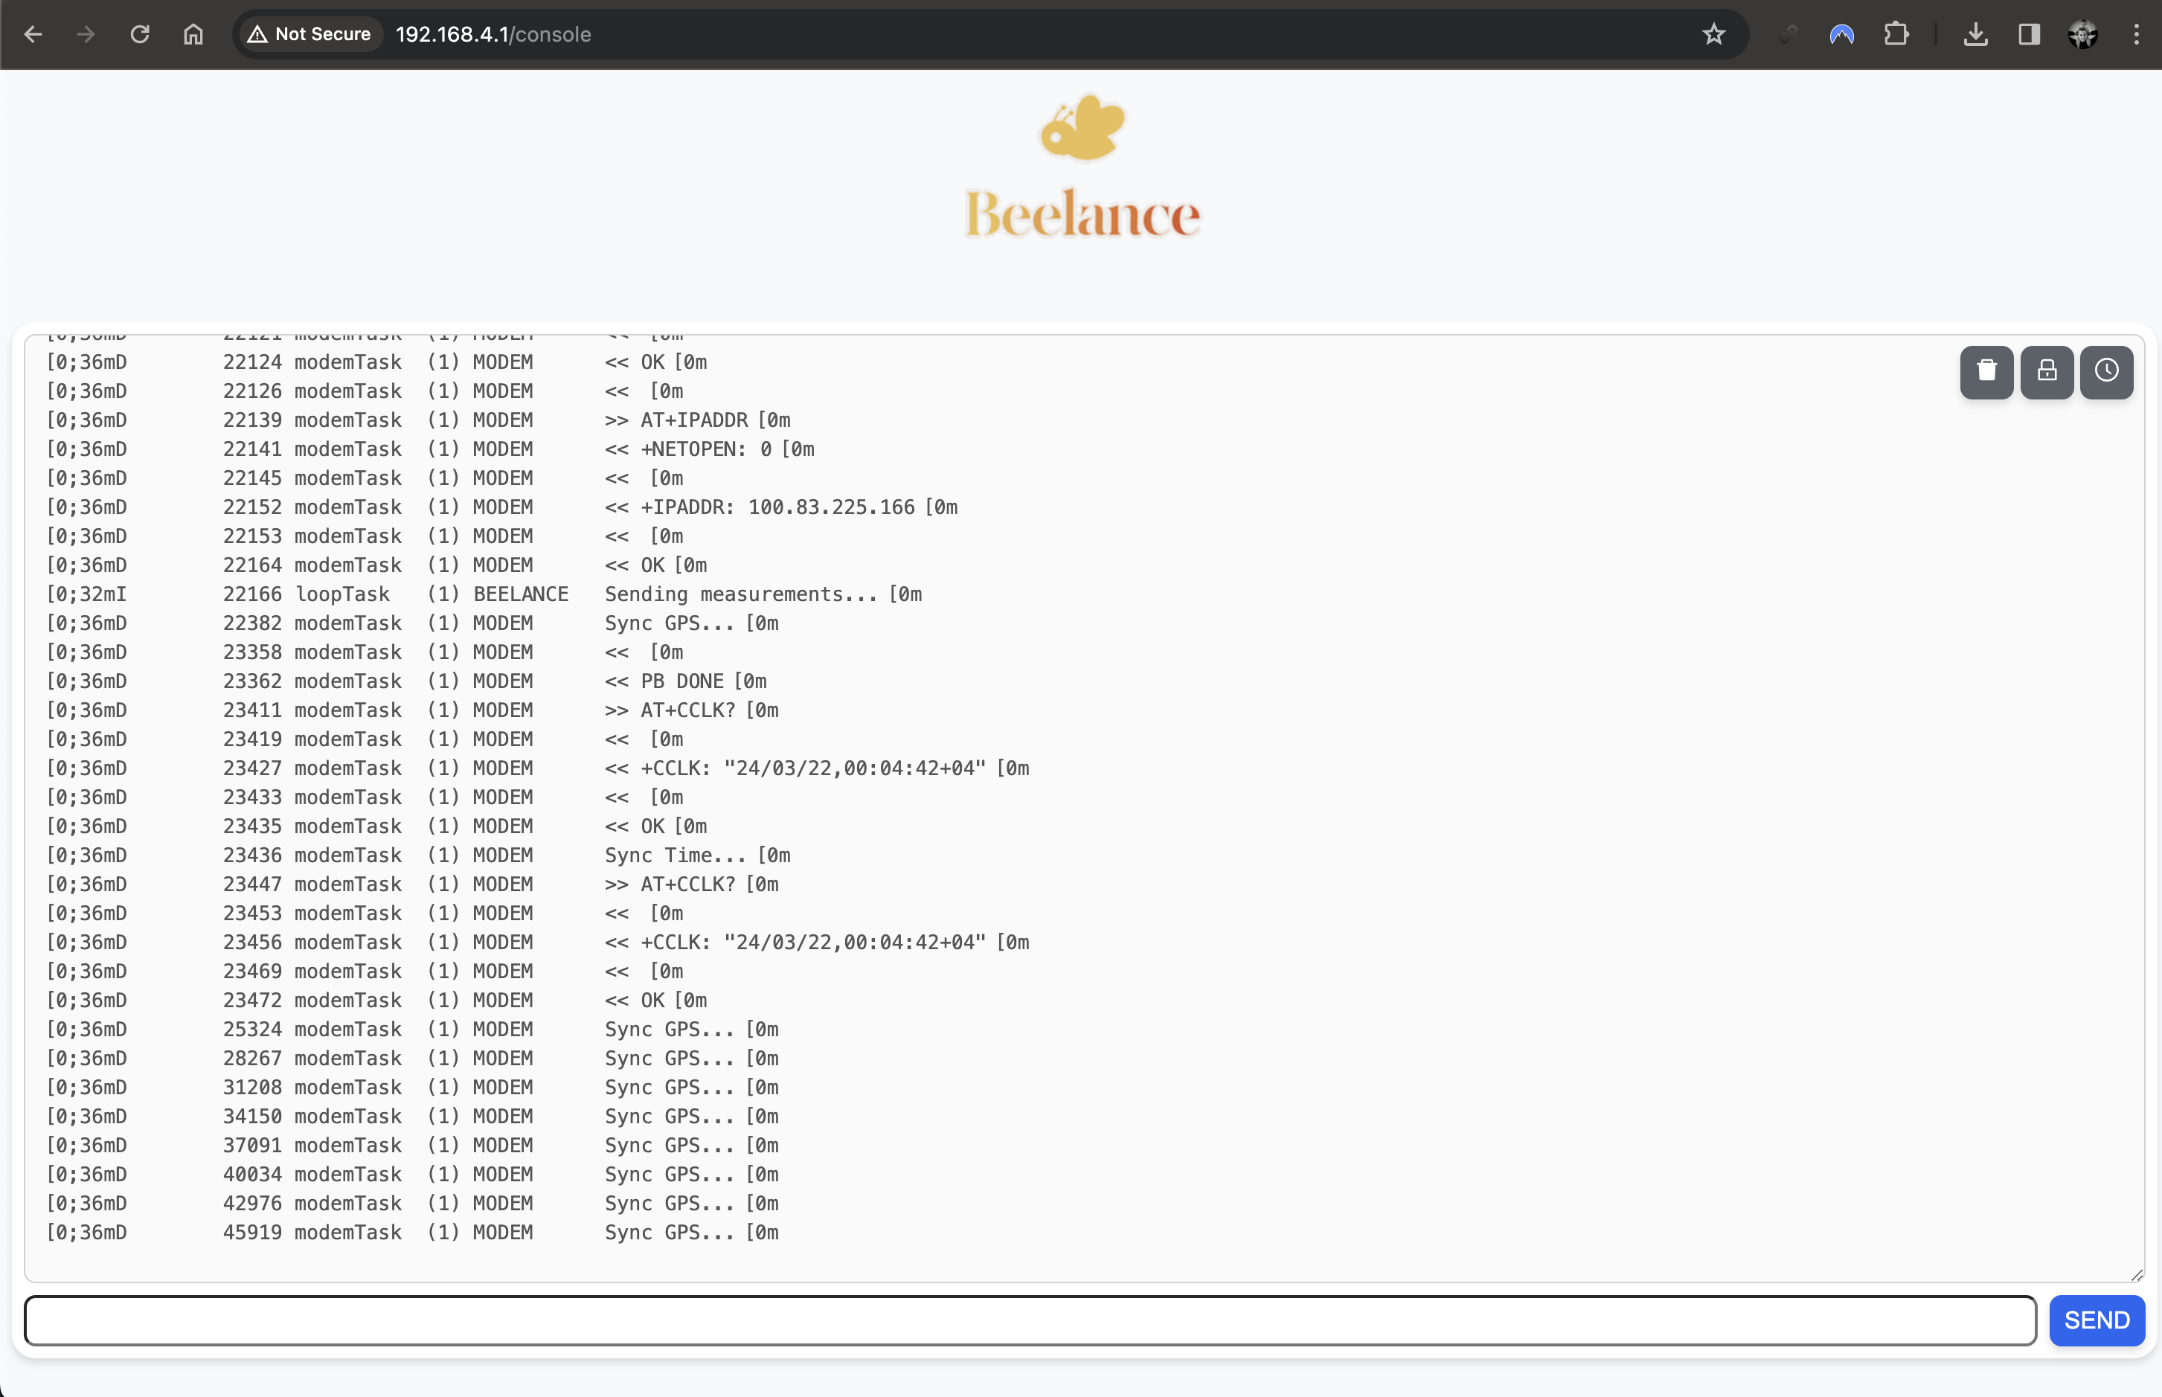Screen dimensions: 2162x1397
Task: Click the Sending measurements log line
Action: click(x=762, y=594)
